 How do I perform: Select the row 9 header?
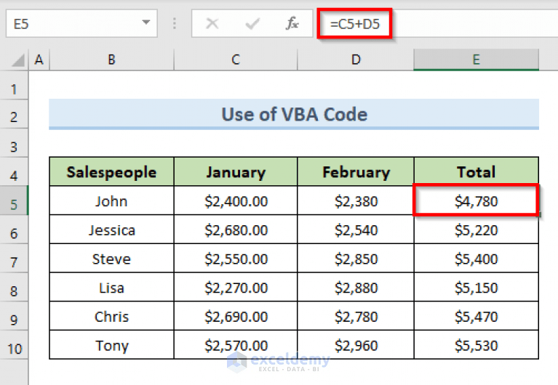click(x=14, y=316)
